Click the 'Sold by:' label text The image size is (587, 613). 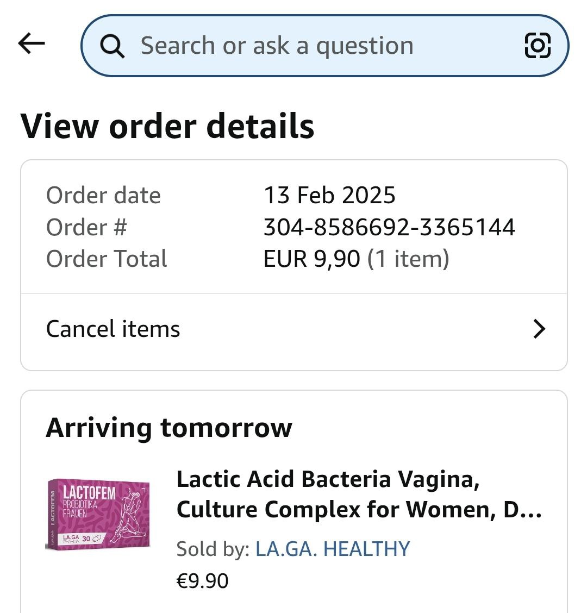tap(213, 549)
